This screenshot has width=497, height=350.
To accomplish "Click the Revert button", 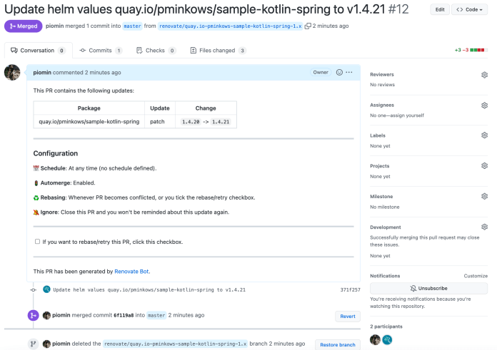I will click(348, 316).
